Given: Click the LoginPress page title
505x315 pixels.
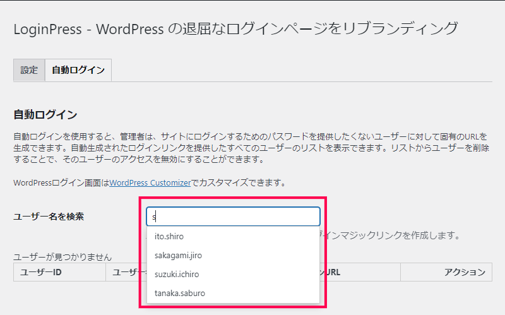Looking at the screenshot, I should [x=235, y=29].
